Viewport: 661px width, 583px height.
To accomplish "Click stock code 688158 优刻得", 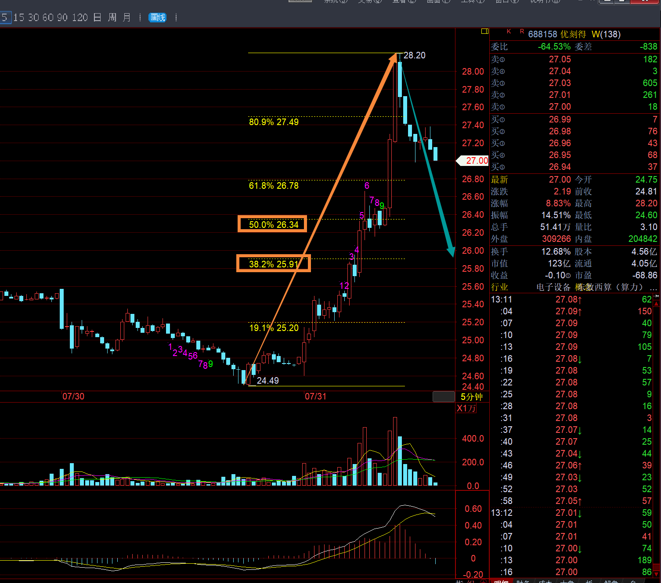I will click(x=557, y=34).
